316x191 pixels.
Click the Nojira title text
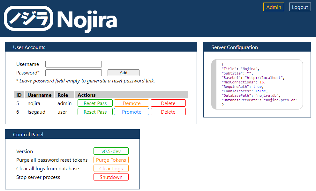coord(87,19)
